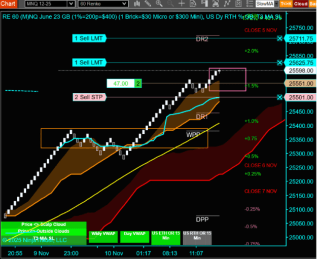Click the CLOSE 5 NOV label
The width and height of the screenshot is (317, 259).
[x=261, y=30]
